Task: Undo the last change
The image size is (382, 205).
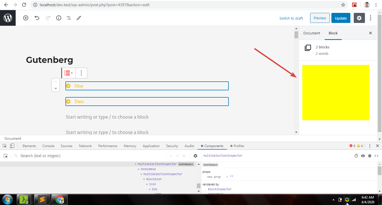Action: [37, 18]
